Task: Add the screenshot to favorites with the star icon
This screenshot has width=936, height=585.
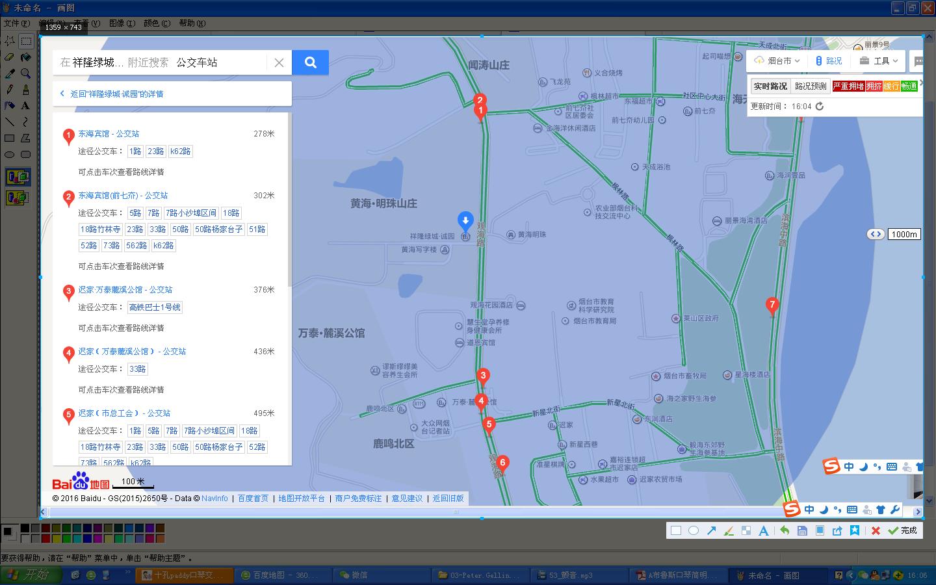Action: (855, 530)
